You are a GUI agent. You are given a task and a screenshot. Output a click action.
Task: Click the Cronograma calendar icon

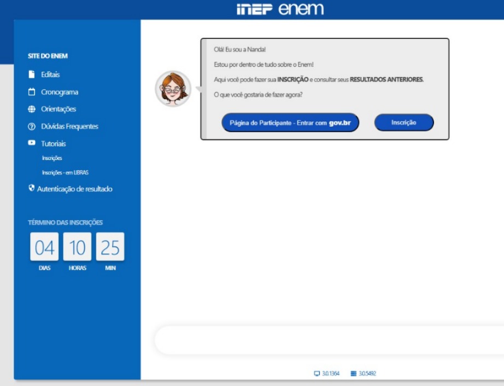[32, 92]
